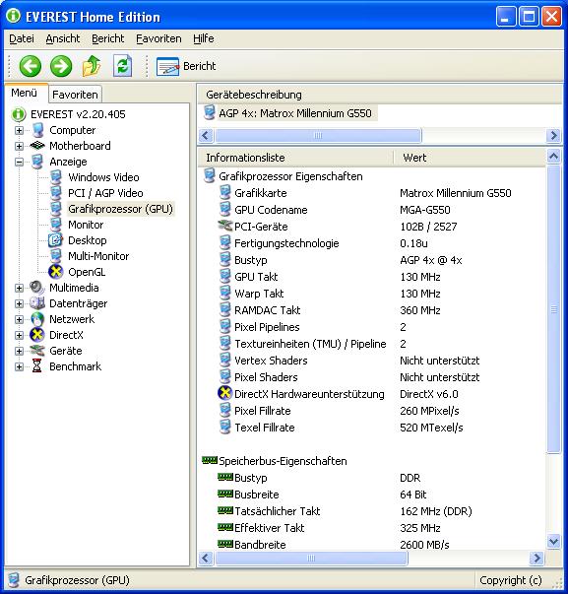
Task: Click the info list horizontal scrollbar thumb
Action: click(311, 558)
